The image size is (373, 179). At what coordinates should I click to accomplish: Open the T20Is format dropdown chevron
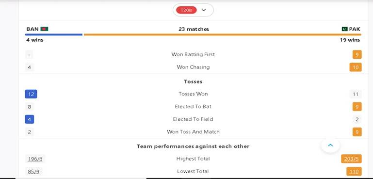pos(203,10)
